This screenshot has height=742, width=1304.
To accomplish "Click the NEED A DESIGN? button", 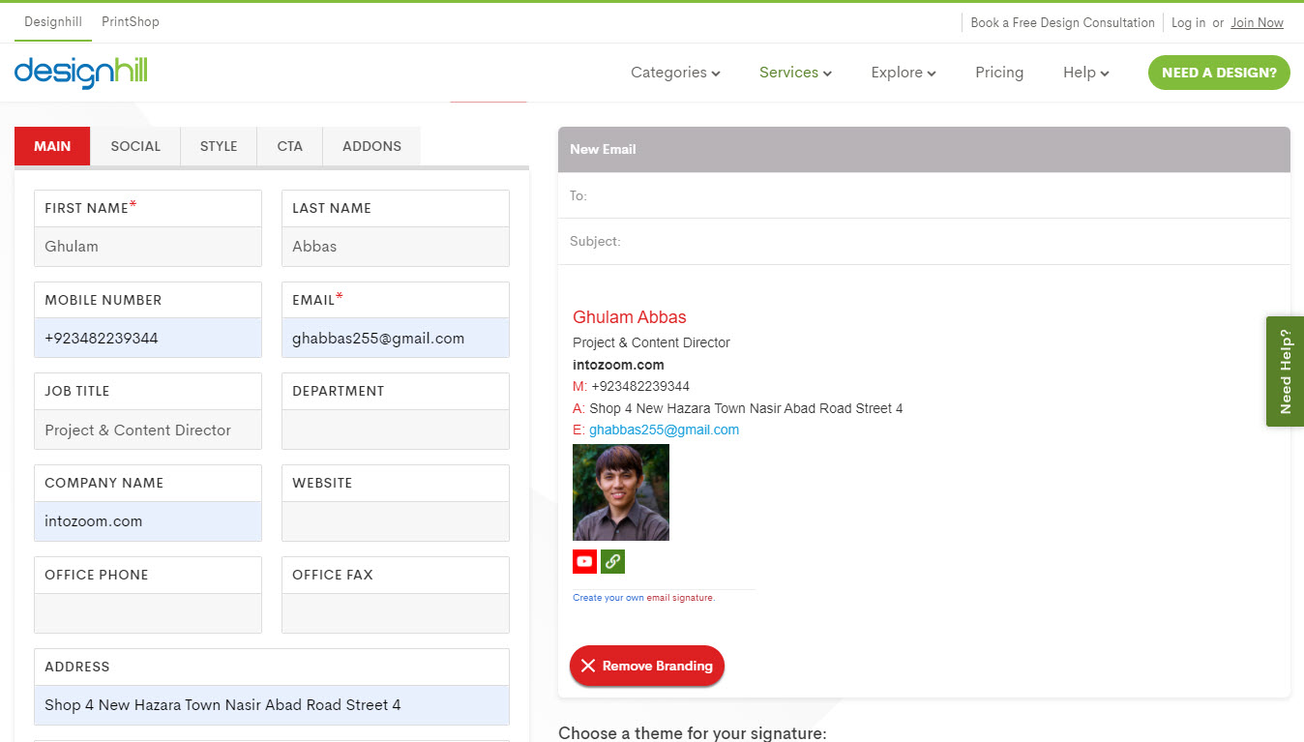I will point(1219,73).
